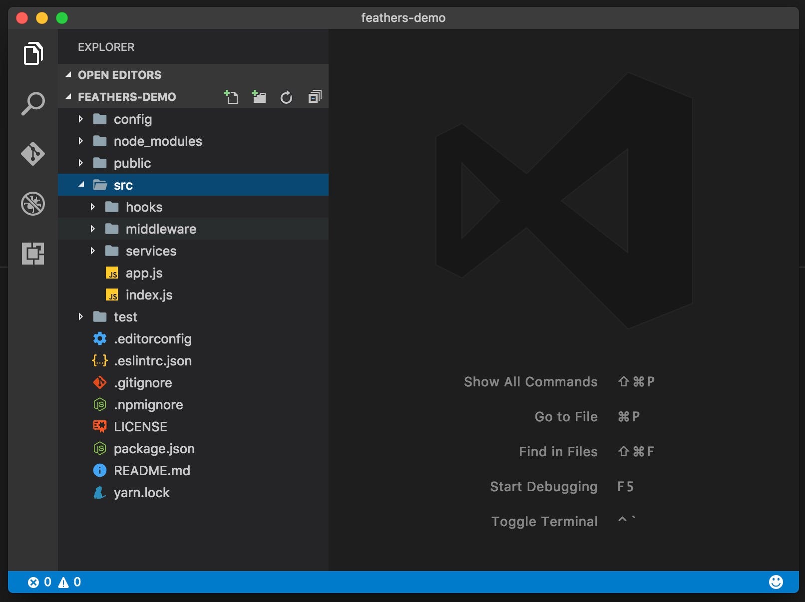This screenshot has height=602, width=805.
Task: Open the Search view in activity bar
Action: (x=33, y=103)
